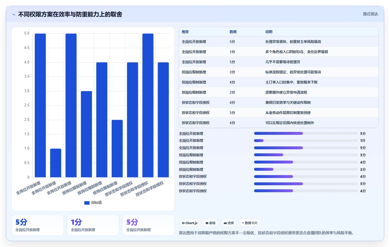
Task: Click the lightning icon beside the title
Action: click(14, 14)
